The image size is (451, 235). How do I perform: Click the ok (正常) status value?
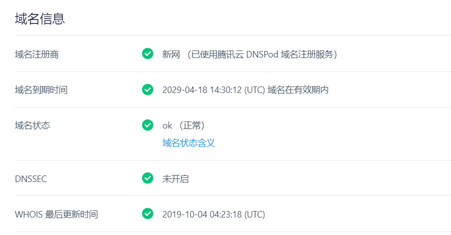[x=183, y=125]
